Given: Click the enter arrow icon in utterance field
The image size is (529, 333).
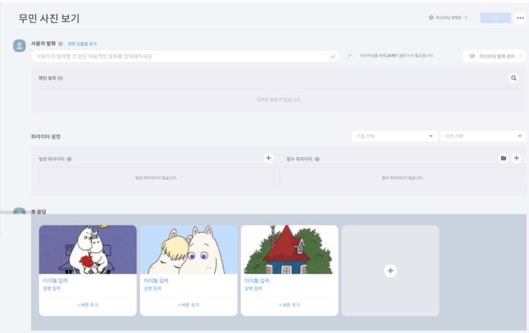Looking at the screenshot, I should click(332, 56).
